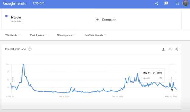
Task: Open the Worldwide region dropdown
Action: [13, 35]
